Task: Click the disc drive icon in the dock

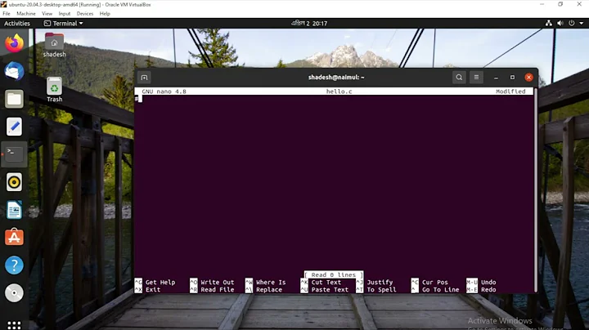Action: (14, 293)
